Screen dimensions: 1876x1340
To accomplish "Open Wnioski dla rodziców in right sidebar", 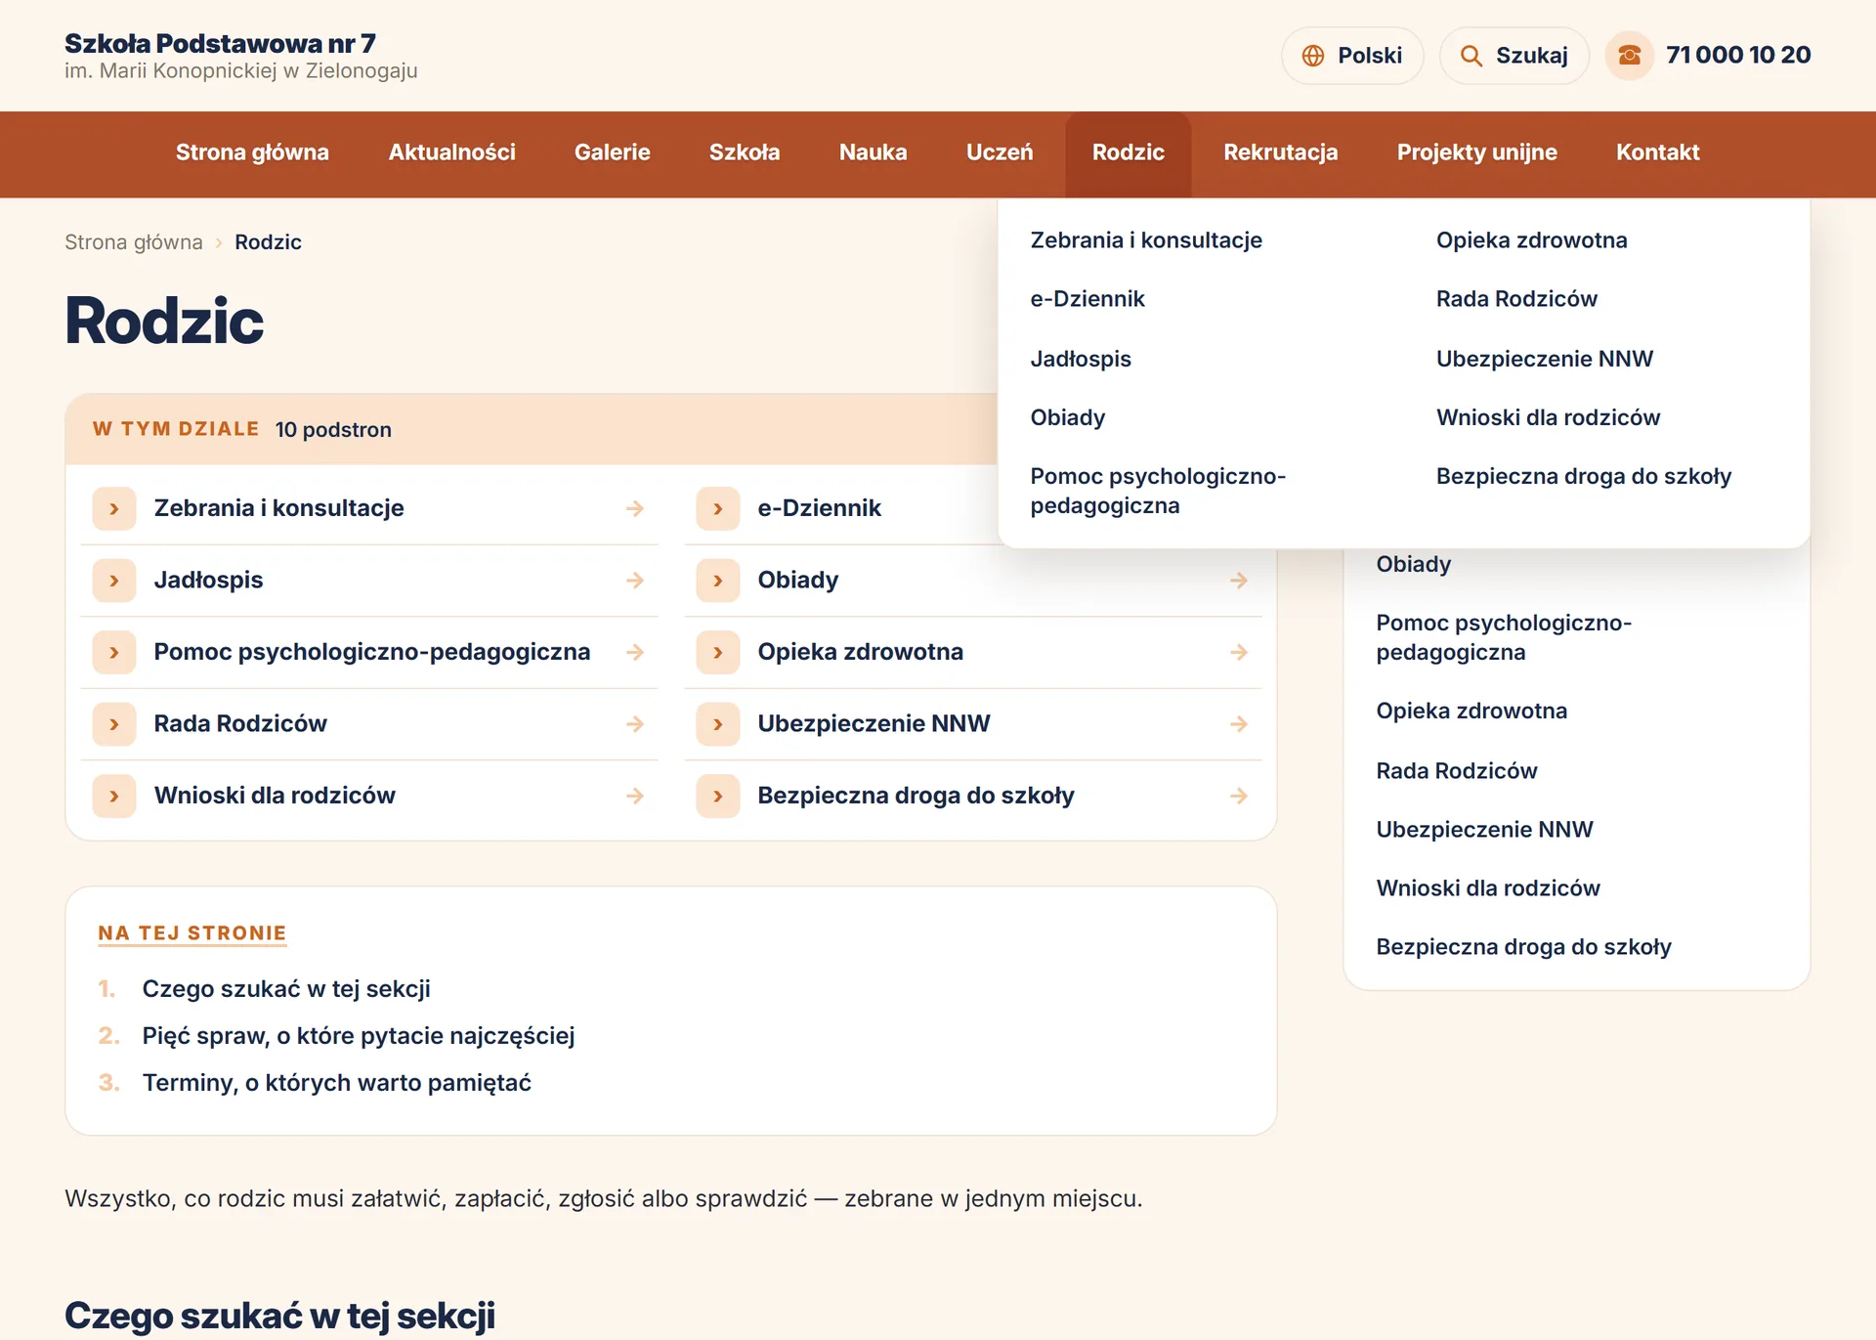I will [1488, 888].
